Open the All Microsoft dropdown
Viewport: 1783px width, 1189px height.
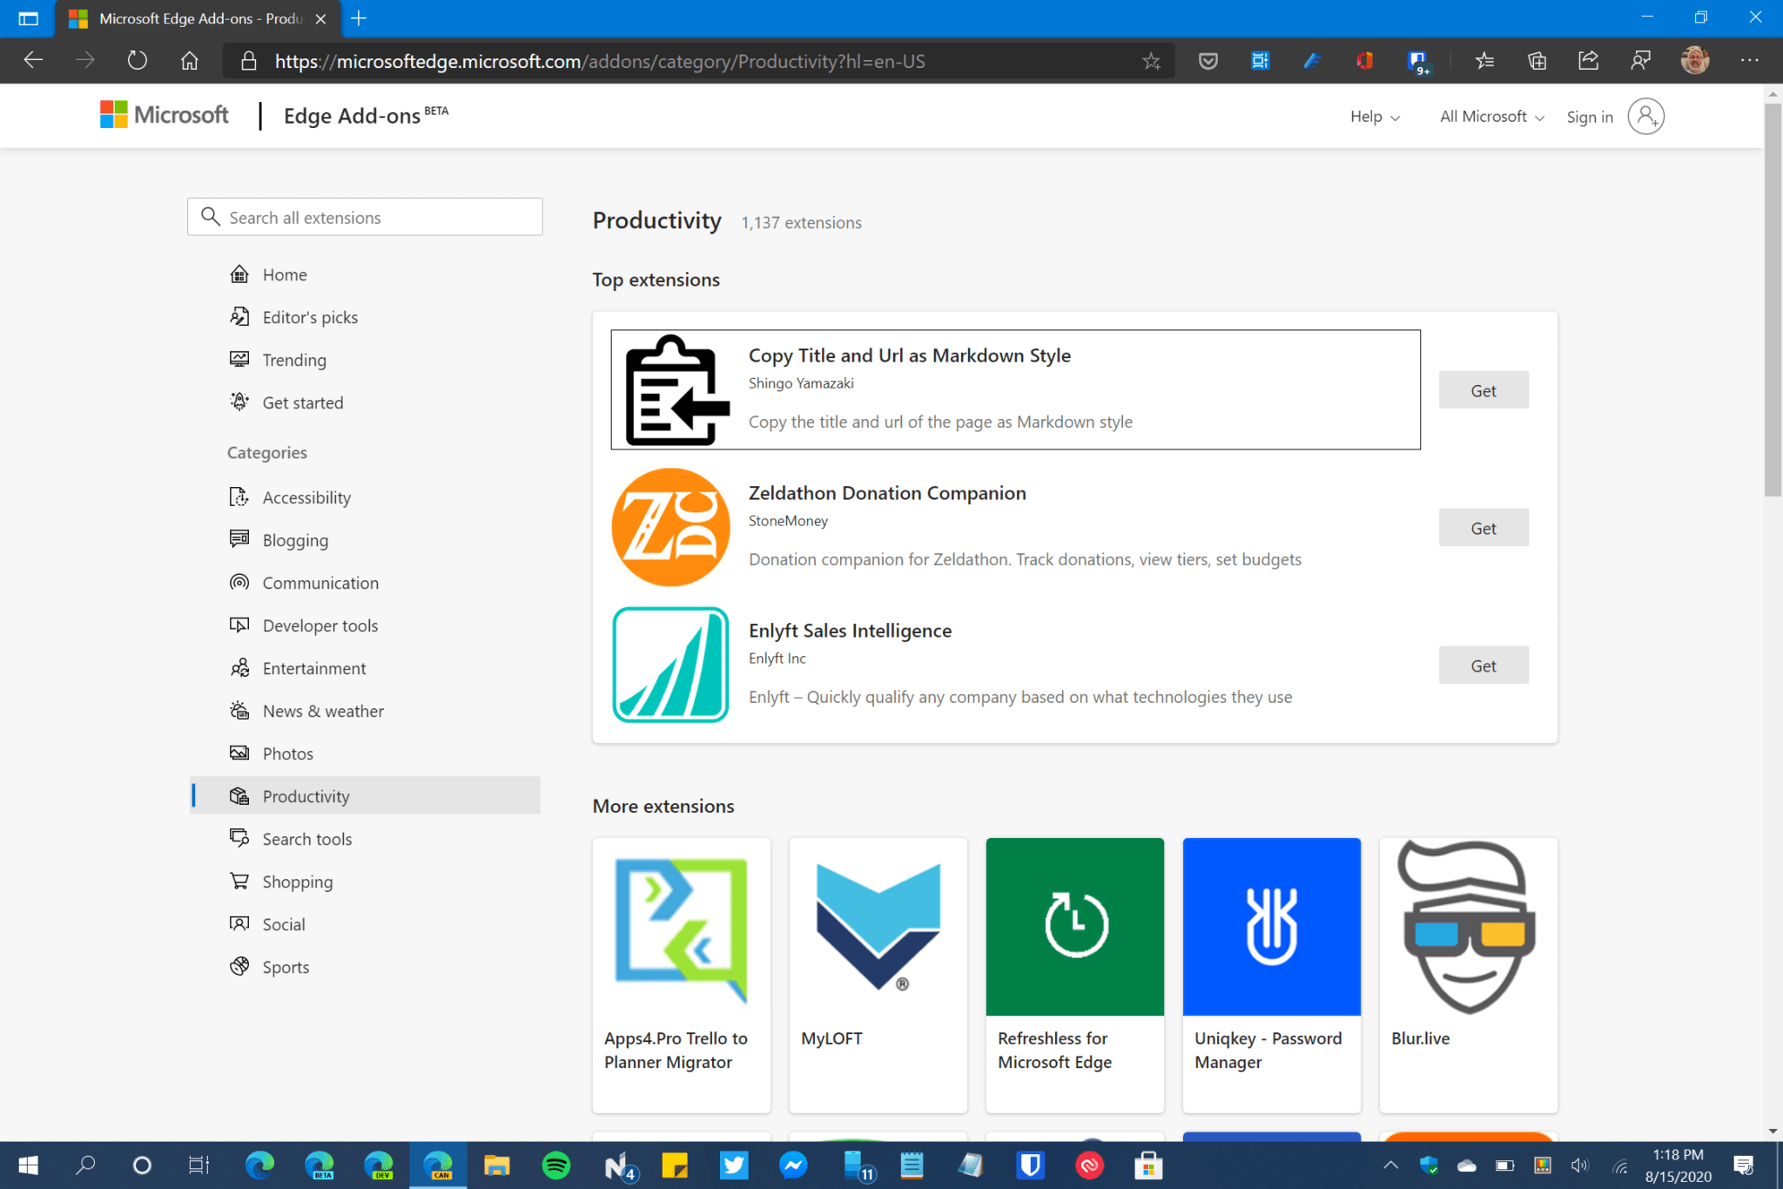coord(1490,116)
